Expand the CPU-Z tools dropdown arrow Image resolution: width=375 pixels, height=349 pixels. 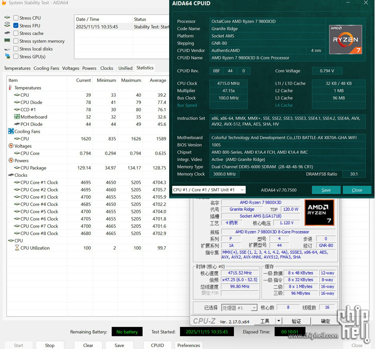tap(279, 321)
